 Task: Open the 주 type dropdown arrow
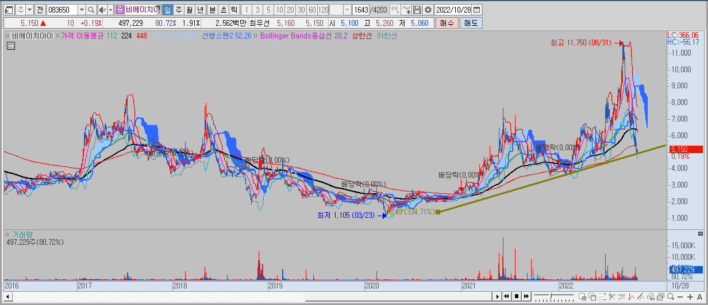pos(29,10)
